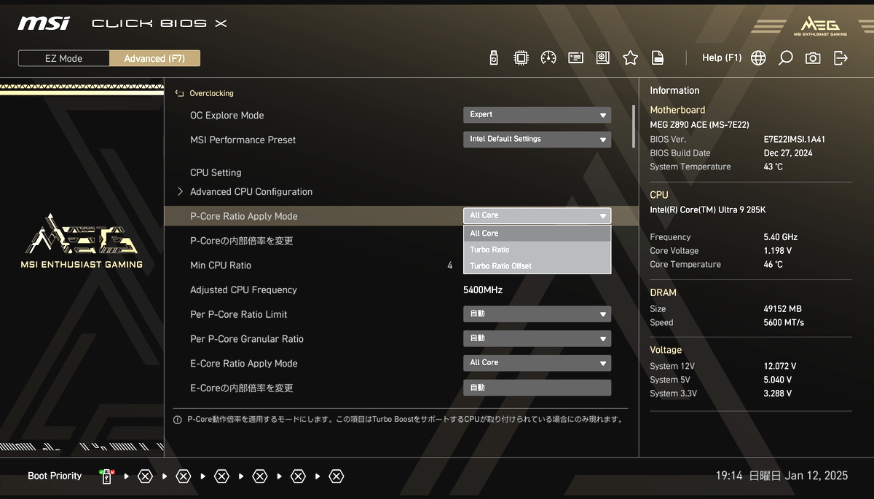
Task: Expand Advanced CPU Configuration
Action: [251, 192]
